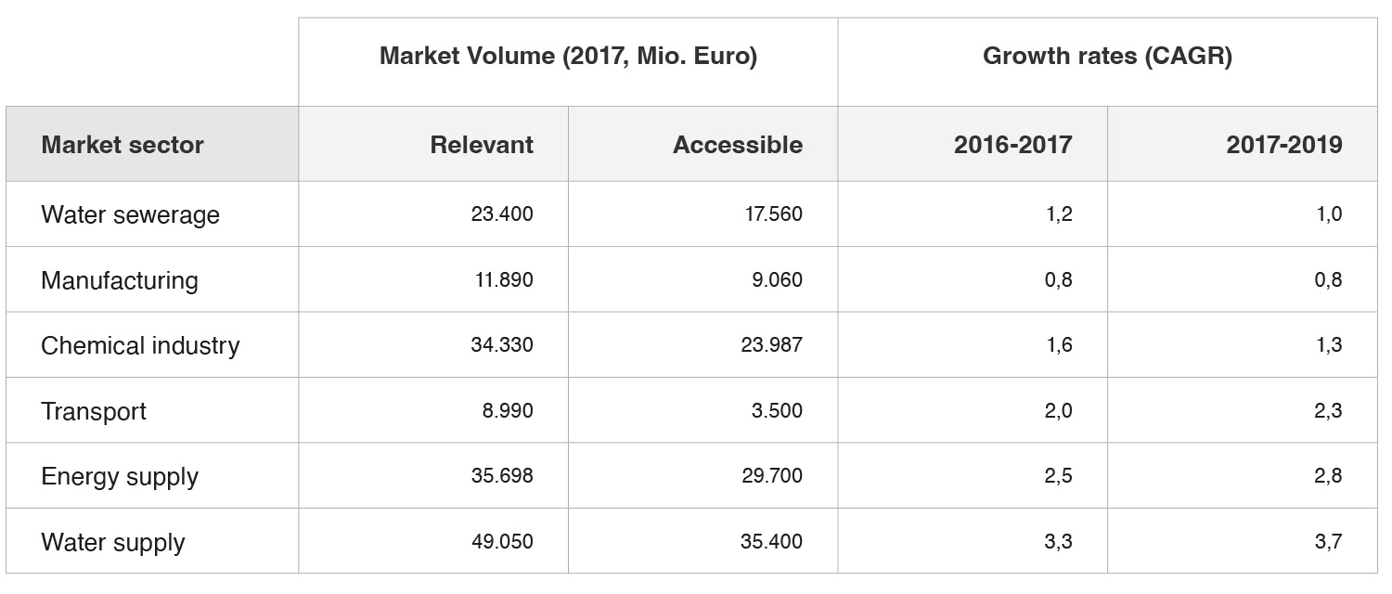Viewport: 1392px width, 594px height.
Task: Select the Chemical industry row label
Action: click(140, 345)
